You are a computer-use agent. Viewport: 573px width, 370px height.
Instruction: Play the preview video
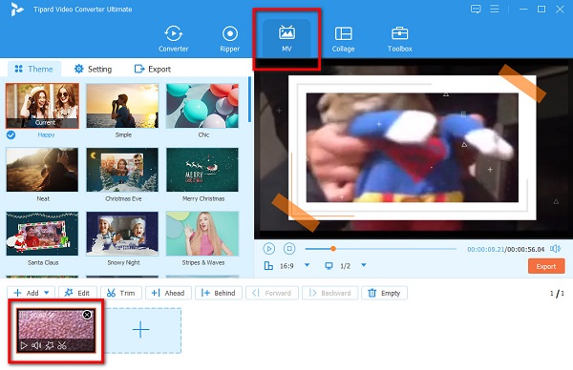pyautogui.click(x=269, y=249)
